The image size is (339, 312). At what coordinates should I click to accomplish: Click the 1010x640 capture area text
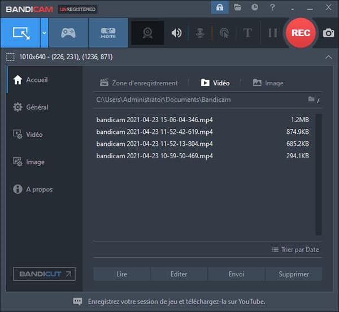point(66,57)
